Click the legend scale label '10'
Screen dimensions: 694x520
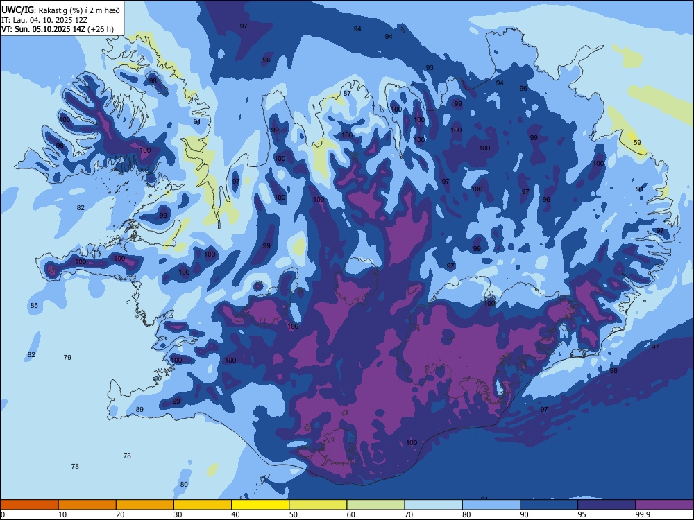pos(62,514)
